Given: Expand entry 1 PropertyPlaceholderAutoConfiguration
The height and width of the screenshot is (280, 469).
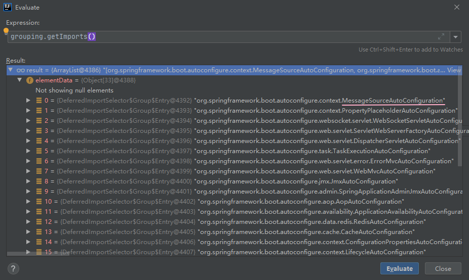Looking at the screenshot, I should pyautogui.click(x=28, y=111).
